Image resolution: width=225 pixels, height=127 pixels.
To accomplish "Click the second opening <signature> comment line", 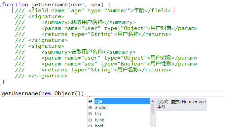I will pos(39,46).
